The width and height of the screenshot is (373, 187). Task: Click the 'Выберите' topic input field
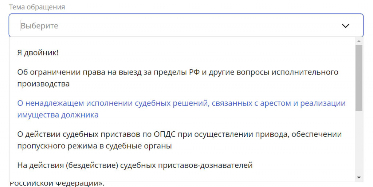click(186, 25)
